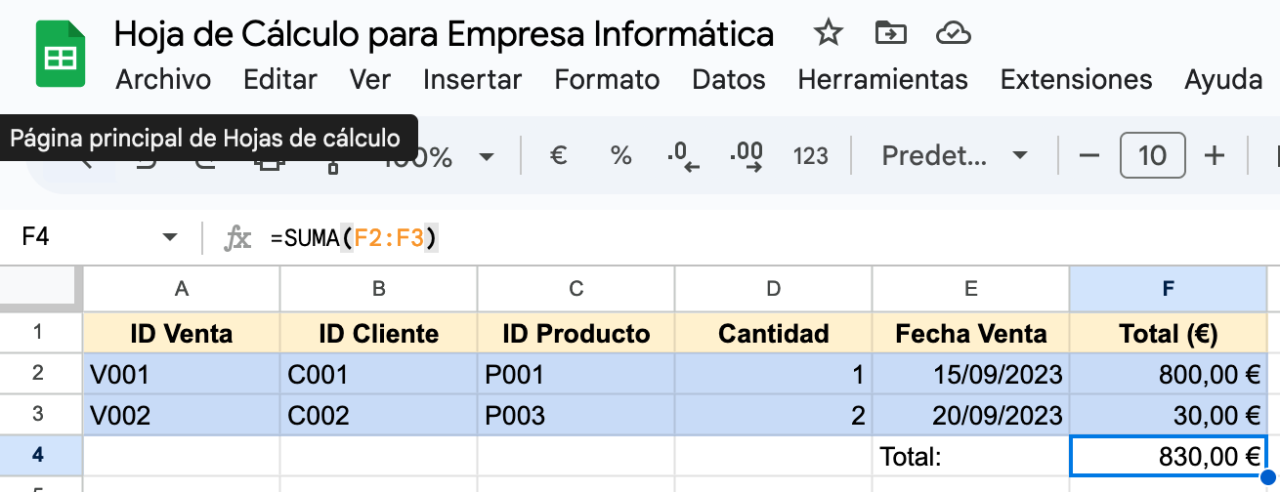Image resolution: width=1280 pixels, height=492 pixels.
Task: Click the font size input field
Action: 1152,155
